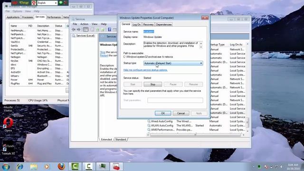Image resolution: width=304 pixels, height=171 pixels.
Task: Switch to the Dependencies tab
Action: [163, 24]
